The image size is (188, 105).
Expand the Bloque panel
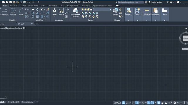(118, 20)
